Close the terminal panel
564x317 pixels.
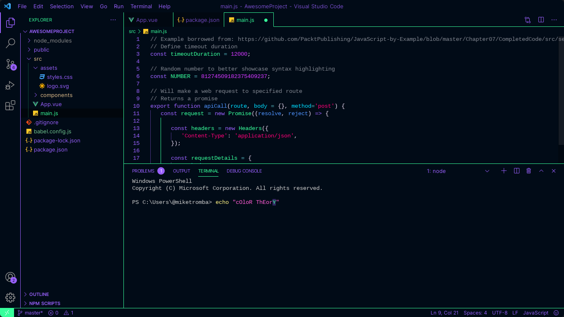pyautogui.click(x=554, y=171)
